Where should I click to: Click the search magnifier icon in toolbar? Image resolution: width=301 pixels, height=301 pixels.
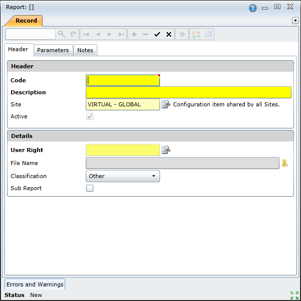tap(62, 34)
